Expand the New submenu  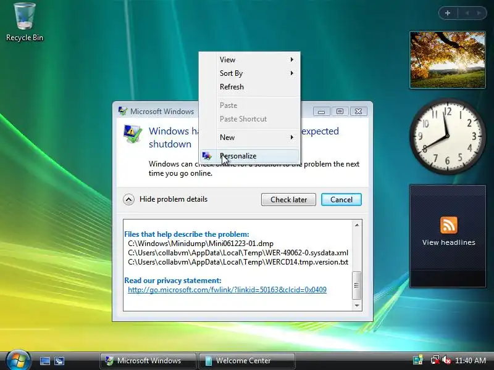pos(249,138)
